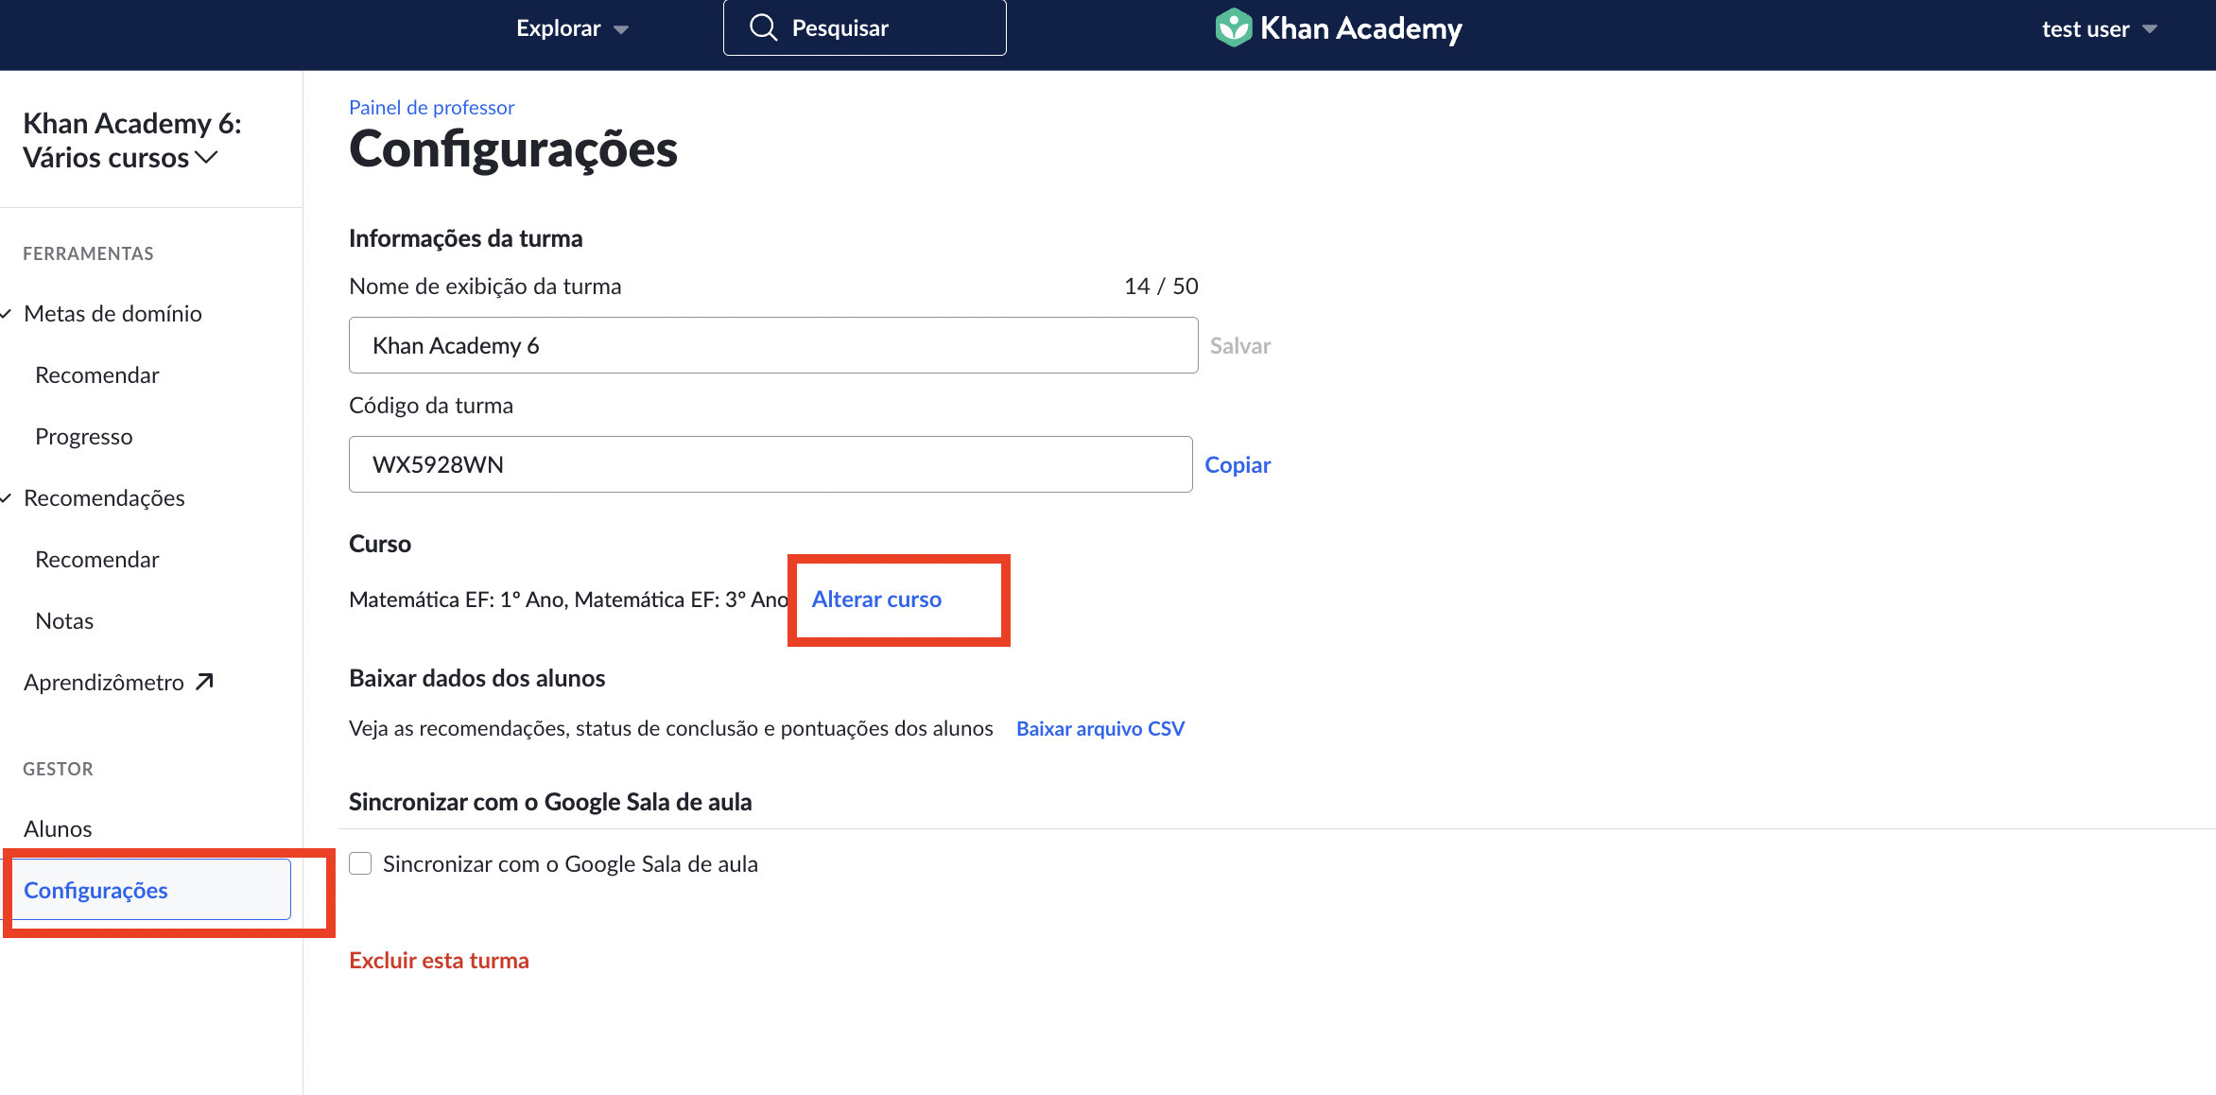Open Recomendar under Recomendações
2216x1095 pixels.
tap(96, 560)
